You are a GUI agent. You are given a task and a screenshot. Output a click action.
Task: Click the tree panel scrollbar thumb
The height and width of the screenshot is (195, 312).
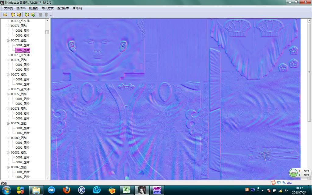tap(47, 32)
